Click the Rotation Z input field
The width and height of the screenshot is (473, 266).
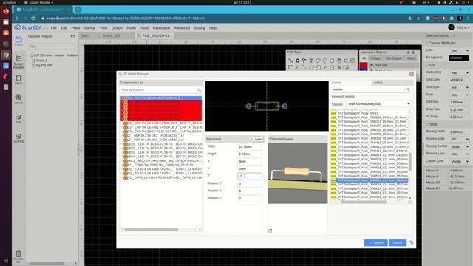[x=250, y=183]
